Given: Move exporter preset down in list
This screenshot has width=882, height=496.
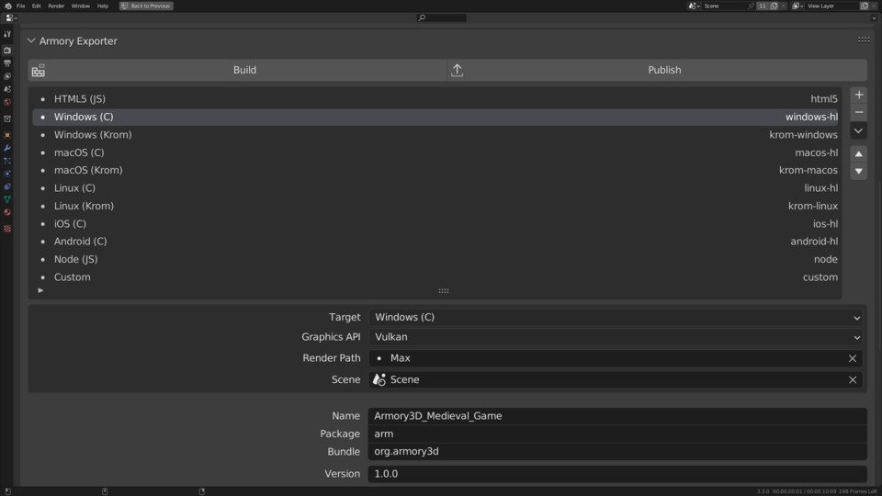Looking at the screenshot, I should (x=859, y=171).
